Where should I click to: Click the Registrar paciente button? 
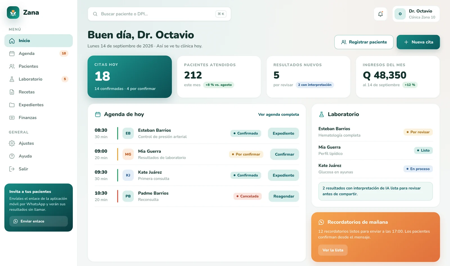[x=364, y=42]
